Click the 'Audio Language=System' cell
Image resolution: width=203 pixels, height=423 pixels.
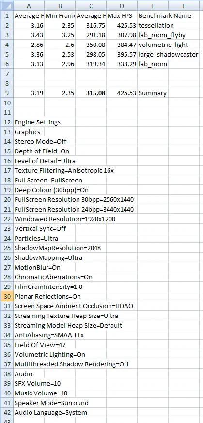[51, 412]
